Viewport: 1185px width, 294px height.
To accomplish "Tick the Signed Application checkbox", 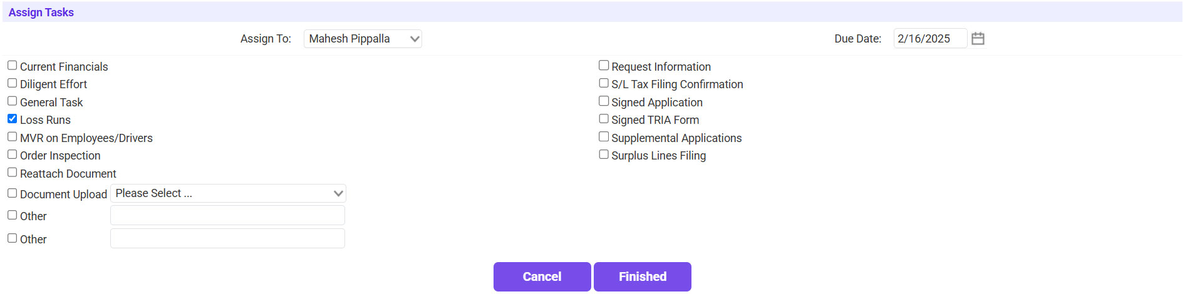I will click(x=604, y=101).
